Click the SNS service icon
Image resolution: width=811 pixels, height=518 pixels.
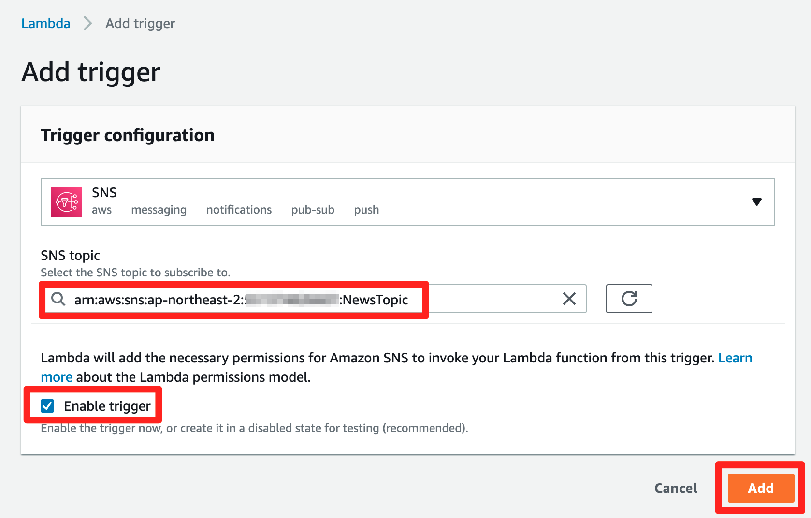click(67, 202)
